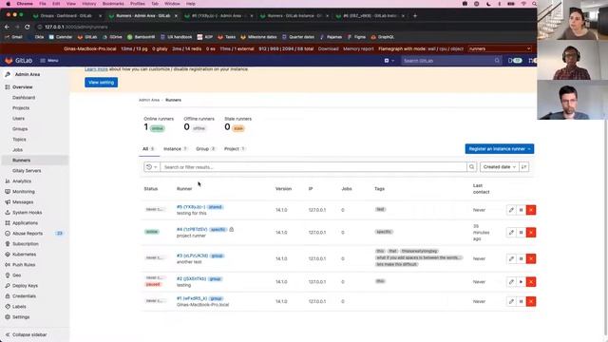The image size is (608, 342).
Task: Click the View setting button
Action: 102,83
